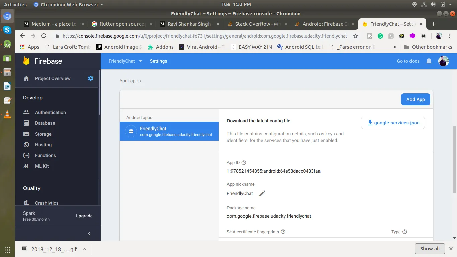Click Upgrade plan button

point(84,216)
